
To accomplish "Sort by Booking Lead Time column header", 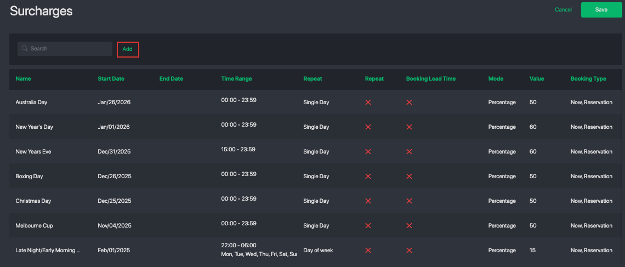I will (431, 79).
